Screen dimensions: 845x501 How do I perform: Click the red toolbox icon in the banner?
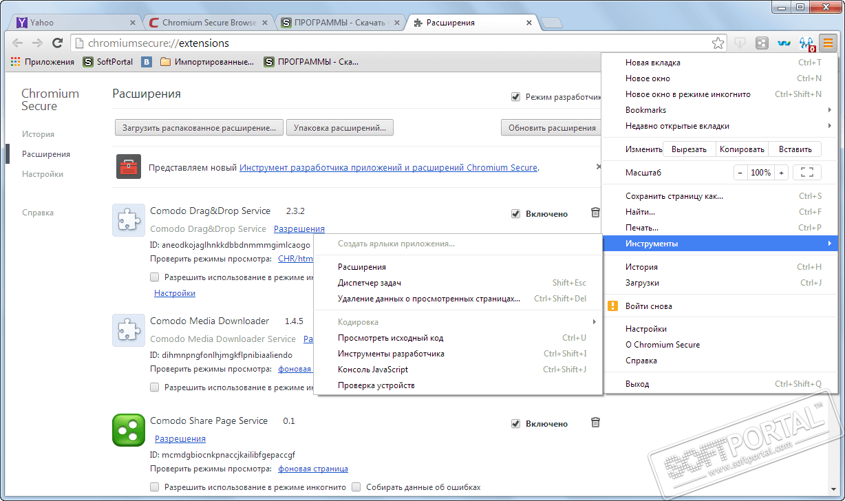(129, 167)
